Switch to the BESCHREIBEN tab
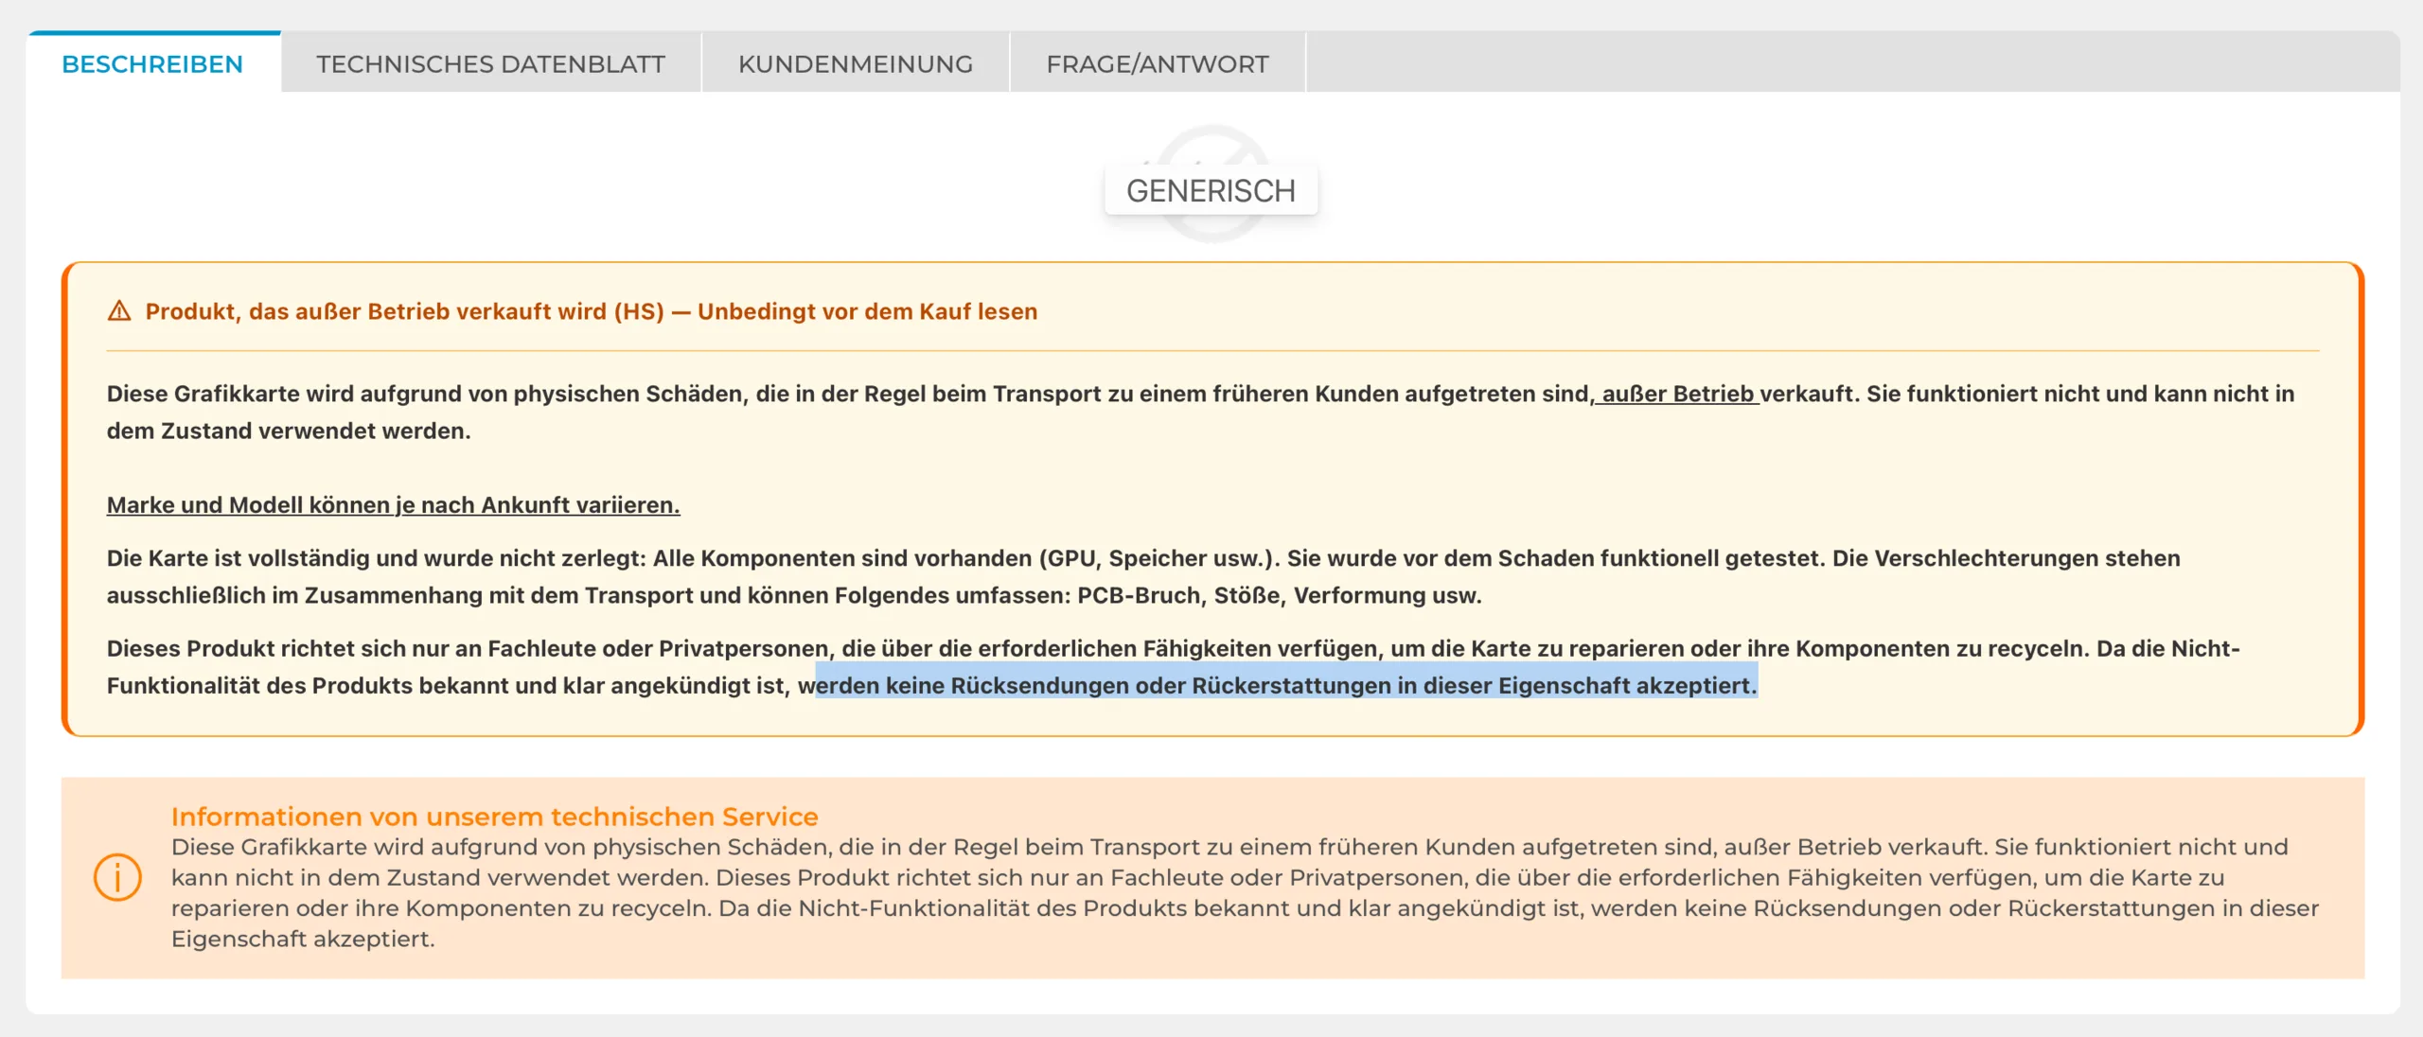This screenshot has width=2423, height=1037. pyautogui.click(x=152, y=64)
